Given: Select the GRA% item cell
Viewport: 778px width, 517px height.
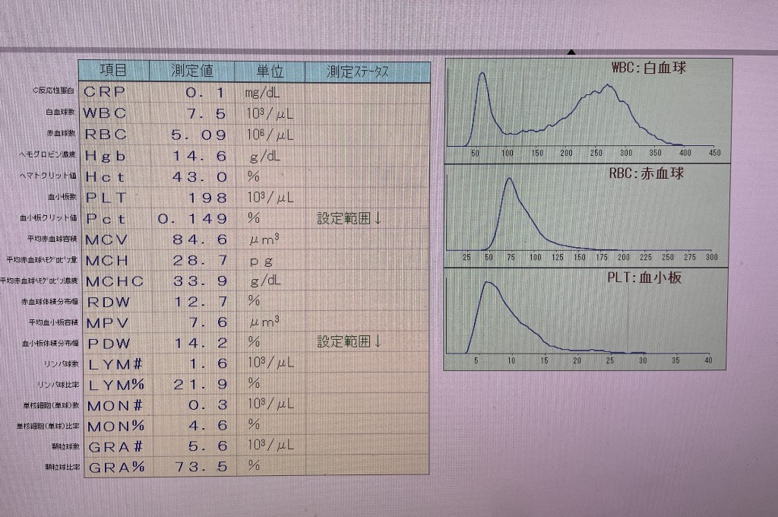Looking at the screenshot, I should click(119, 468).
